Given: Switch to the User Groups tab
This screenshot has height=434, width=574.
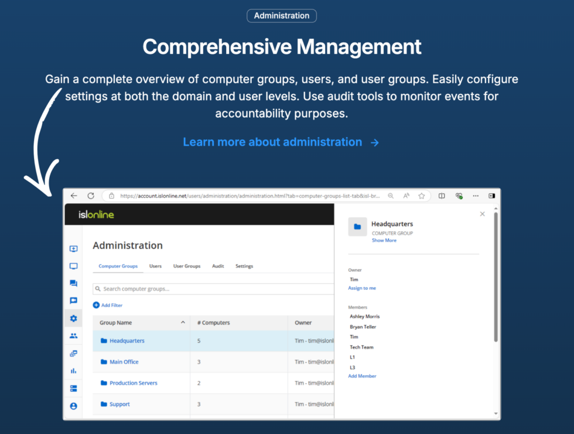Looking at the screenshot, I should [187, 266].
